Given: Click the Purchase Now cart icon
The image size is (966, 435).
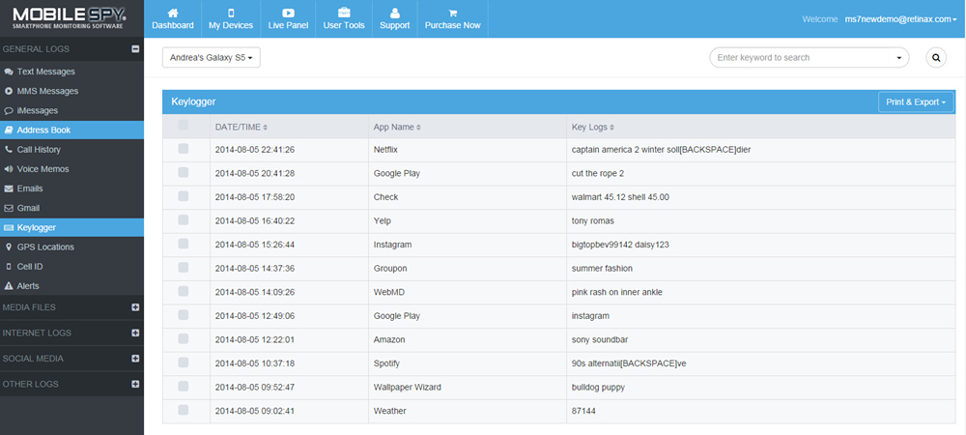Looking at the screenshot, I should coord(453,13).
